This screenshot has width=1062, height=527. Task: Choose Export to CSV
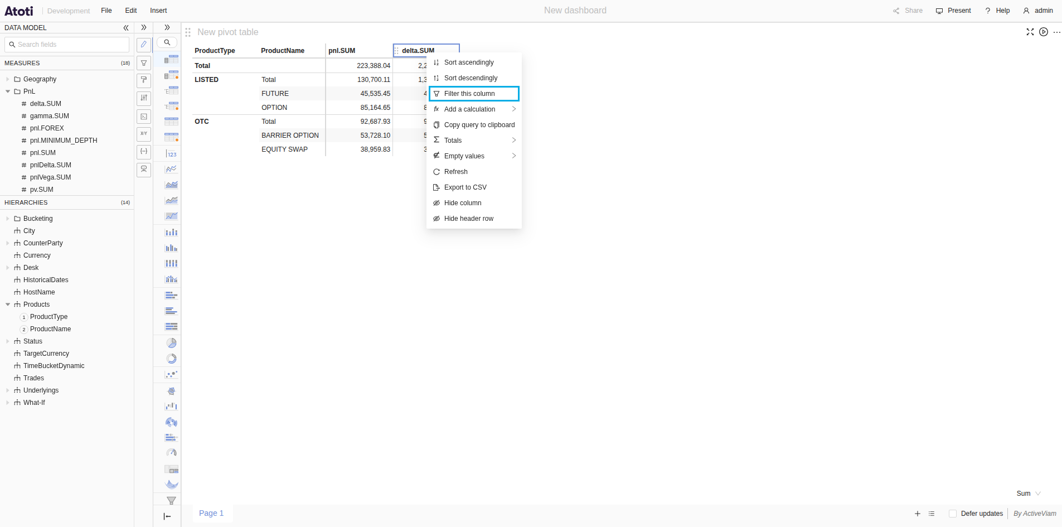pyautogui.click(x=474, y=187)
